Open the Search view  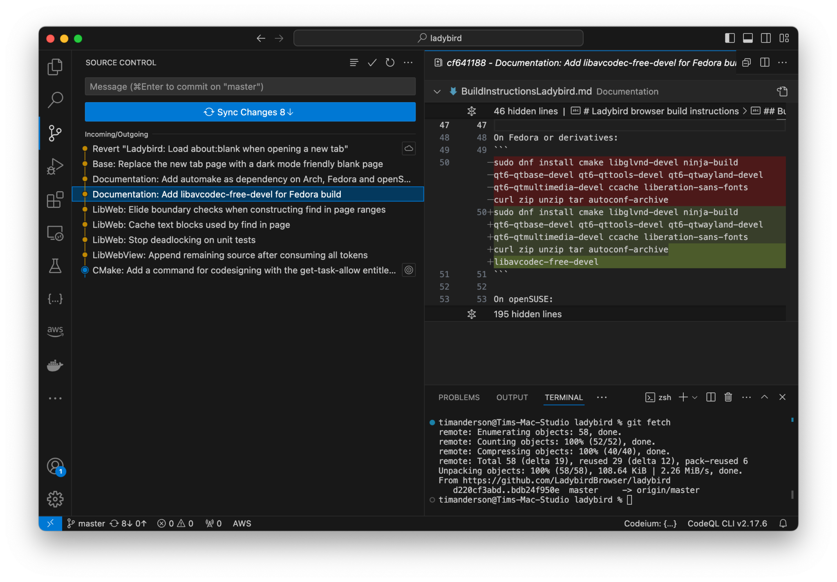pos(55,99)
